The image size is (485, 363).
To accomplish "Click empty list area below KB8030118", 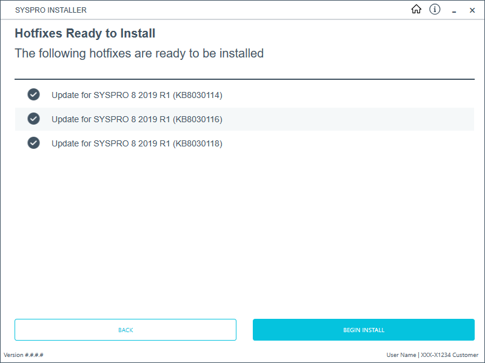I will [x=244, y=230].
